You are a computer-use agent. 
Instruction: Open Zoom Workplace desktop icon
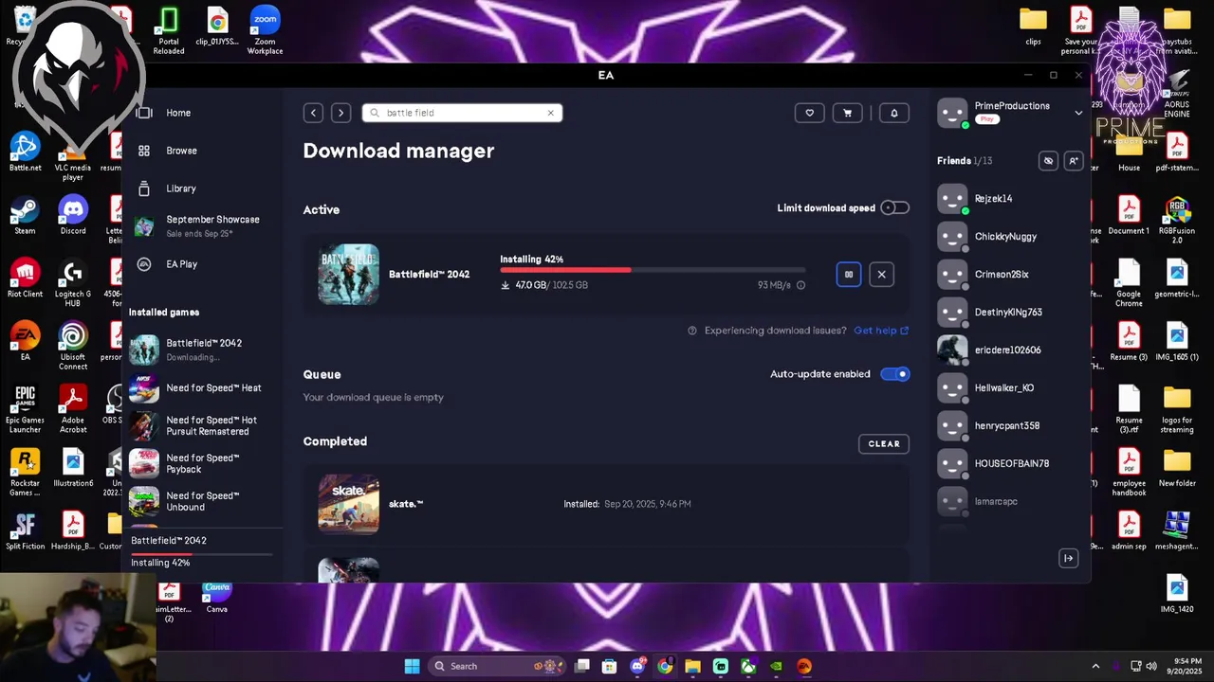[265, 30]
